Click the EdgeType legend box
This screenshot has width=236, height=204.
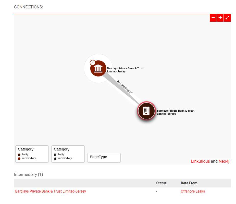104,158
